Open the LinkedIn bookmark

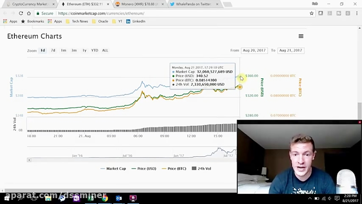(136, 21)
